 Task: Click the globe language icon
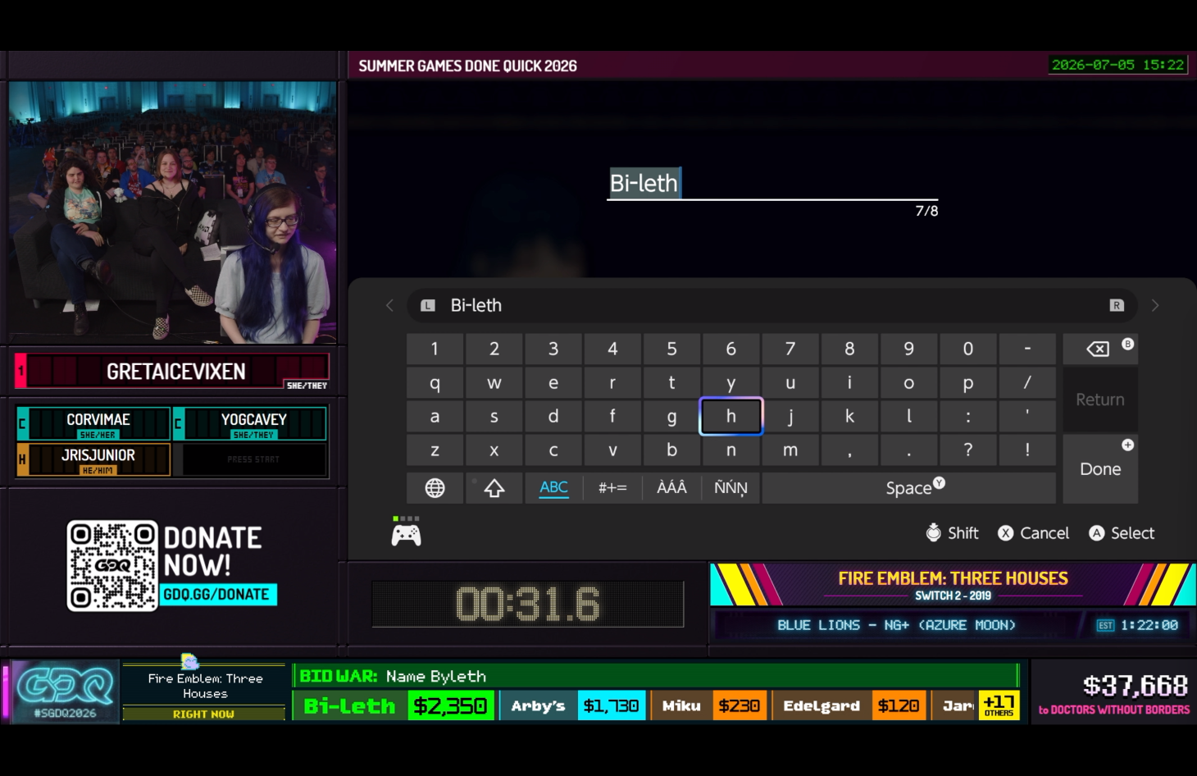point(435,488)
